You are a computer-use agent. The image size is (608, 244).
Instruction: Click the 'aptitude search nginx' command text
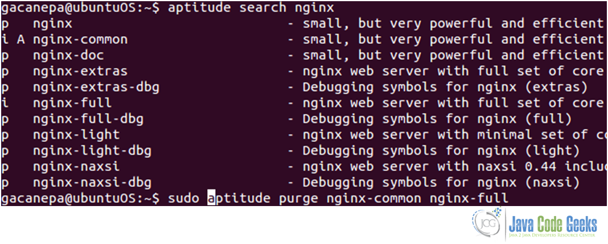click(x=251, y=8)
